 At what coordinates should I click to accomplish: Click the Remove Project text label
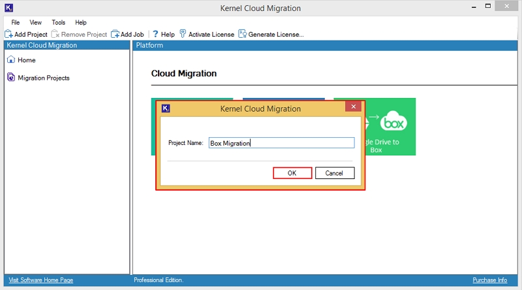84,35
